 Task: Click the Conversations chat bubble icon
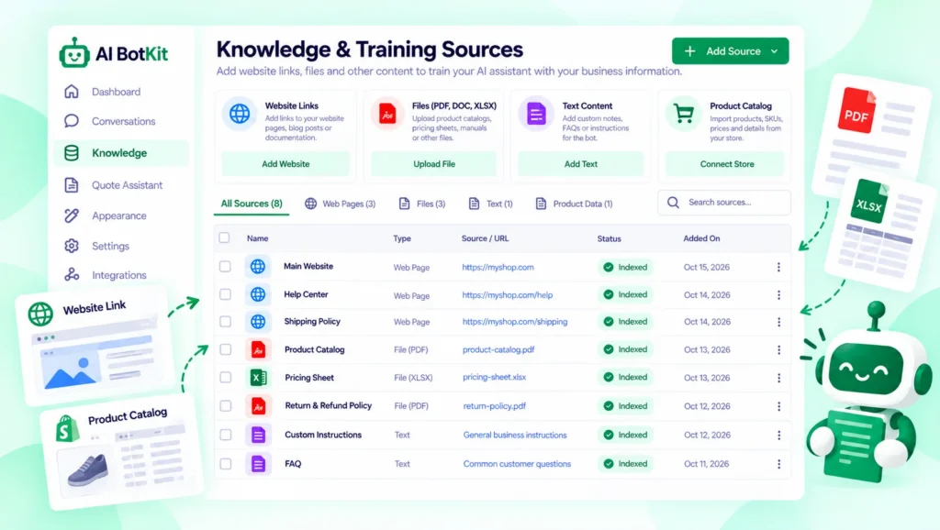point(72,121)
